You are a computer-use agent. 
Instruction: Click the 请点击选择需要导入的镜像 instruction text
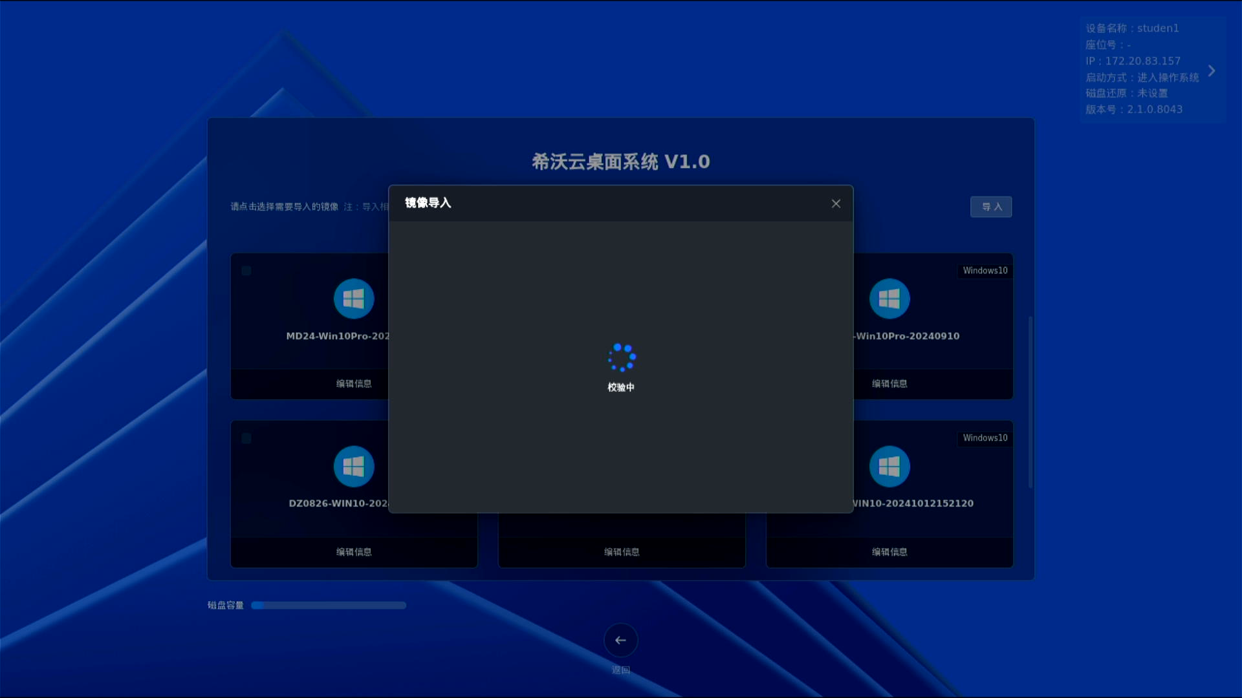(x=285, y=207)
